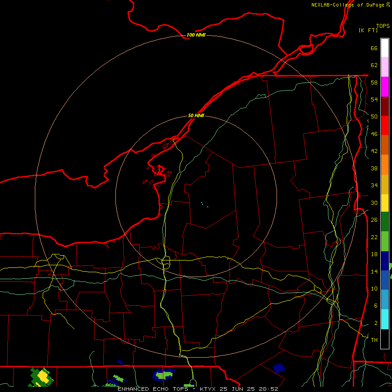Click the green echo surrounded by navy
The height and width of the screenshot is (392, 392).
(x=164, y=375)
